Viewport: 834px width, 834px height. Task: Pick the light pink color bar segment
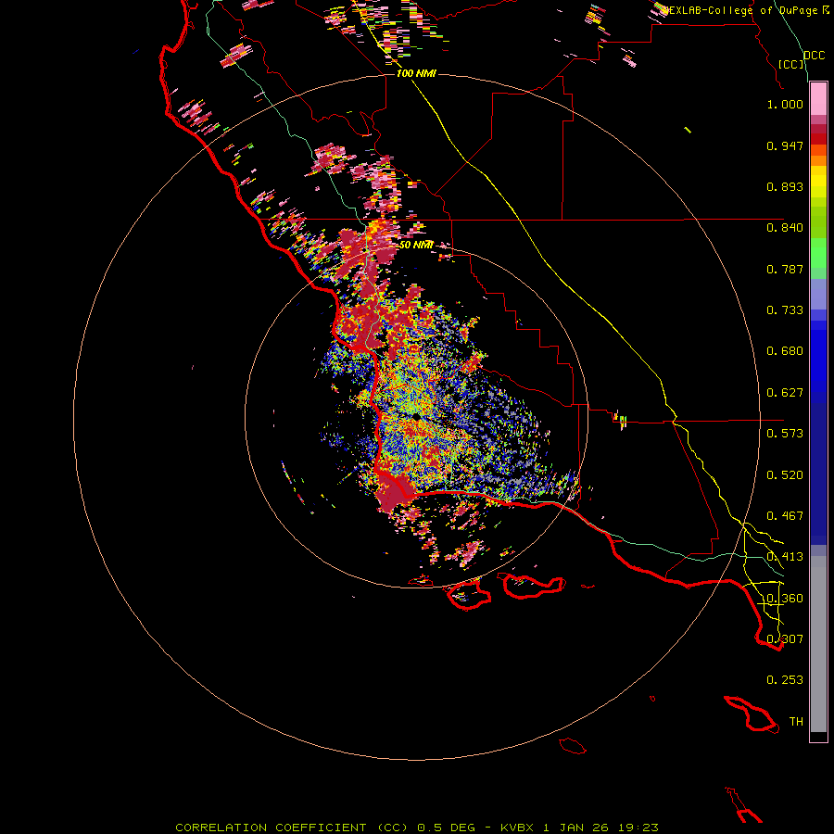pos(818,99)
